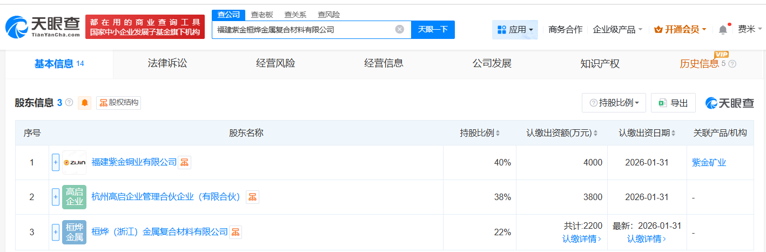Viewport: 766px width, 252px height.
Task: Open the 持股比例 dropdown filter
Action: [x=614, y=103]
